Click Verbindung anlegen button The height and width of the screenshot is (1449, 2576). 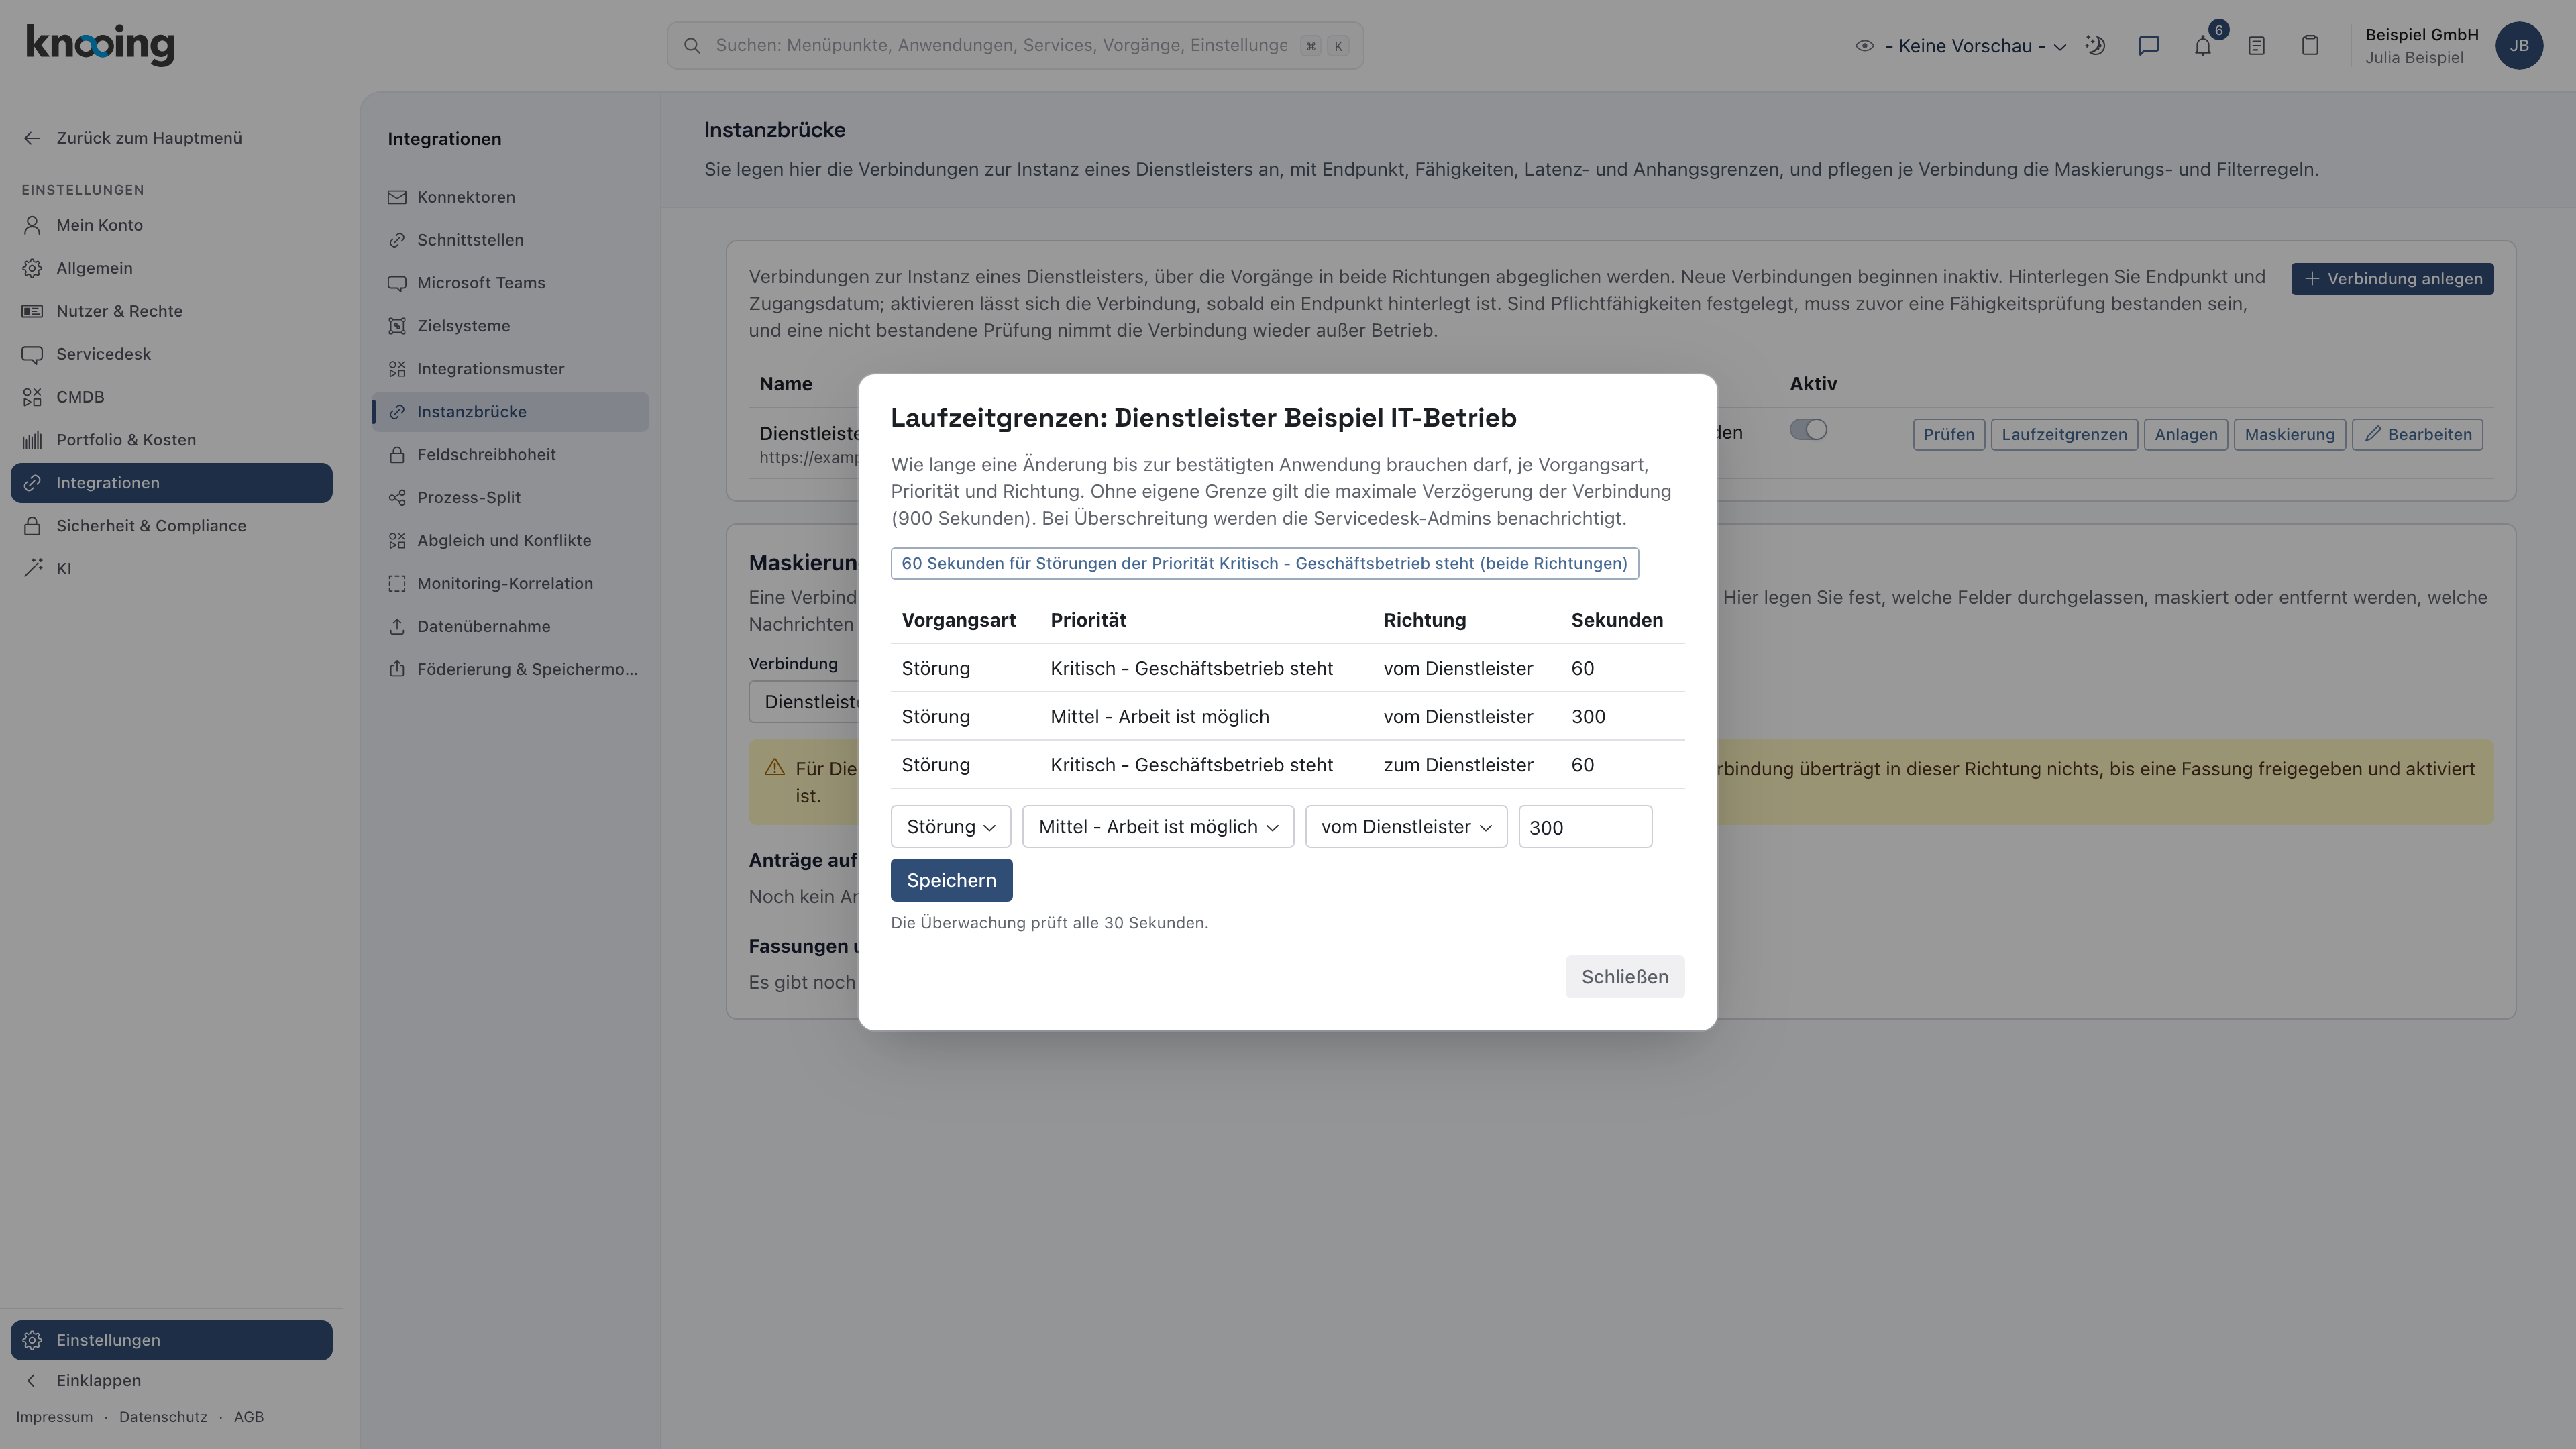click(x=2392, y=279)
